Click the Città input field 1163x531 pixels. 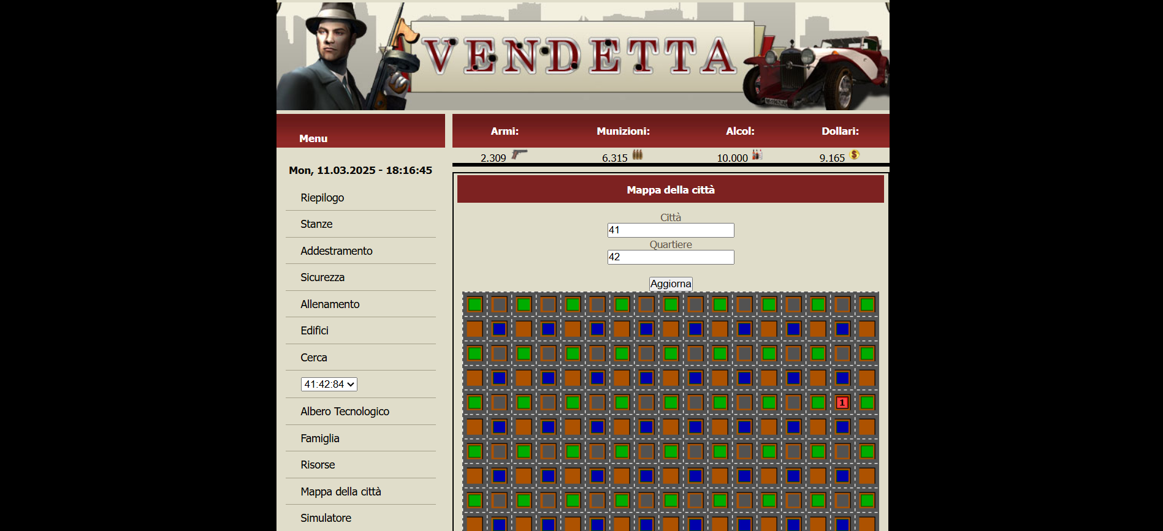click(x=670, y=230)
